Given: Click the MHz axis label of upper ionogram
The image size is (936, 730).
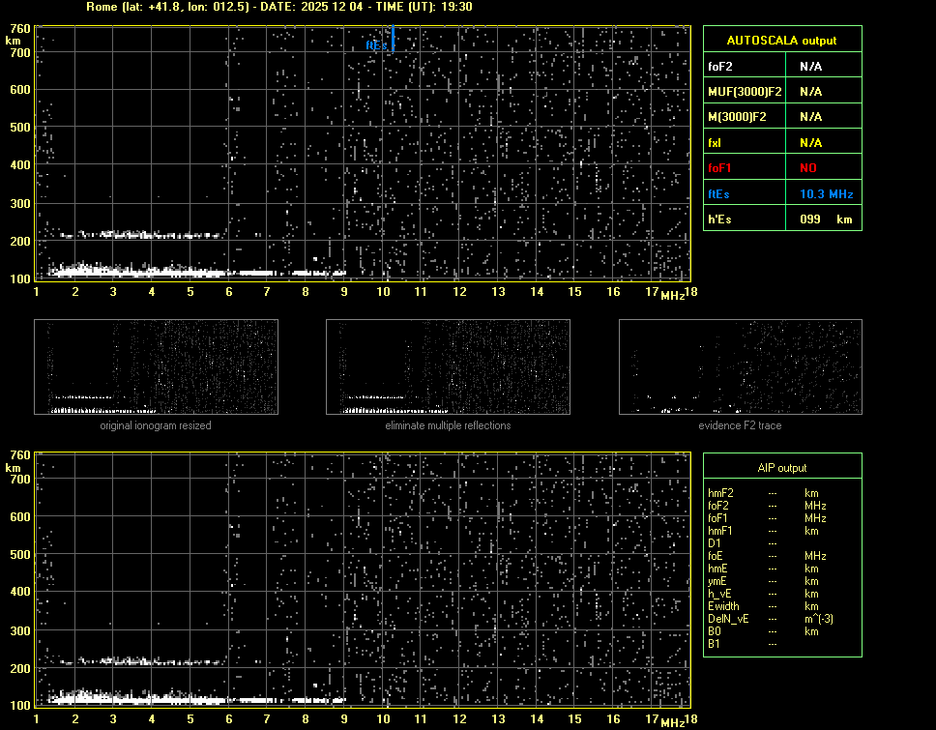Looking at the screenshot, I should [x=672, y=294].
